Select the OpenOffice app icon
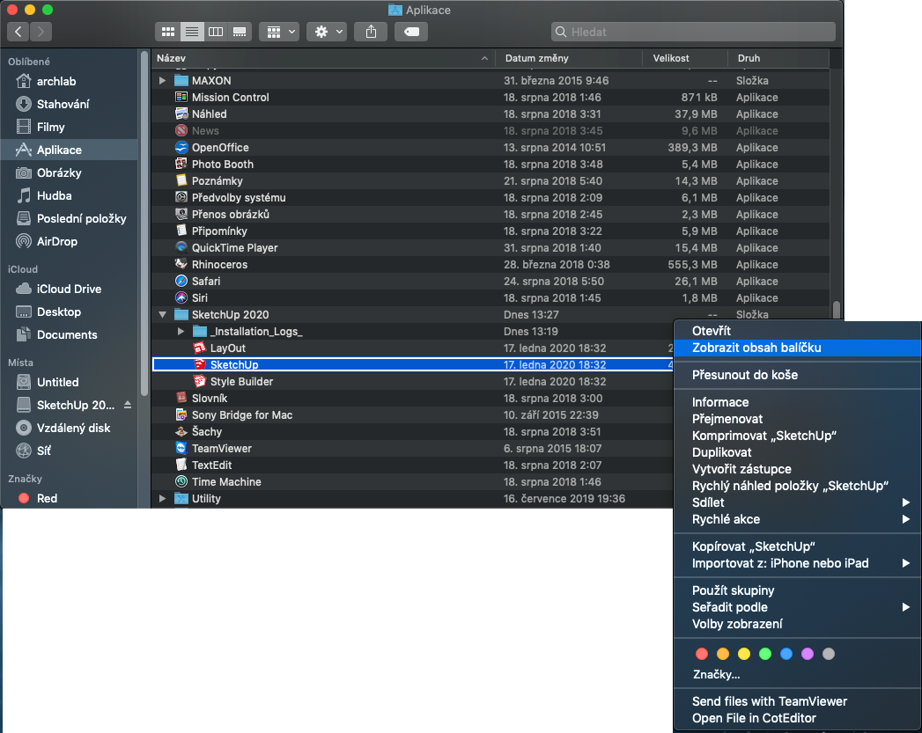922x733 pixels. [181, 148]
